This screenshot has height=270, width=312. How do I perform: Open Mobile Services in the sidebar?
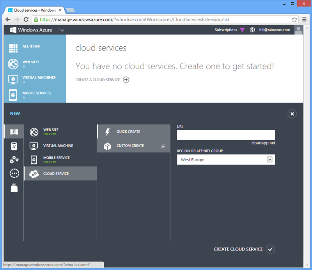[x=37, y=93]
